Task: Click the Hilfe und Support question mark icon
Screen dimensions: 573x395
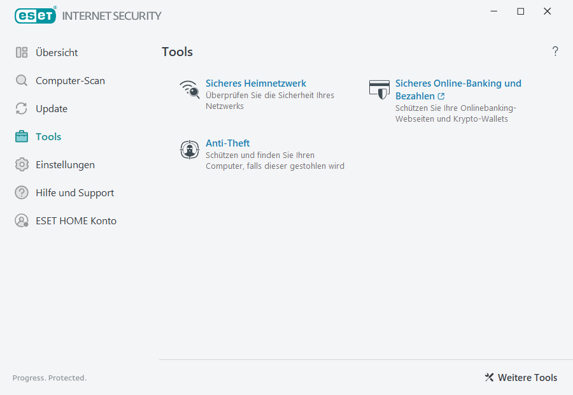Action: [22, 192]
